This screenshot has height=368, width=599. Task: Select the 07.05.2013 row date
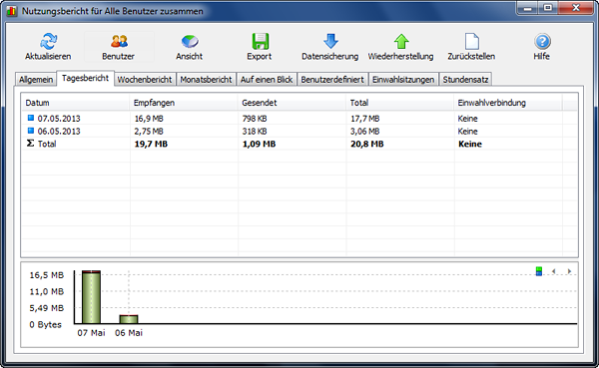point(59,119)
